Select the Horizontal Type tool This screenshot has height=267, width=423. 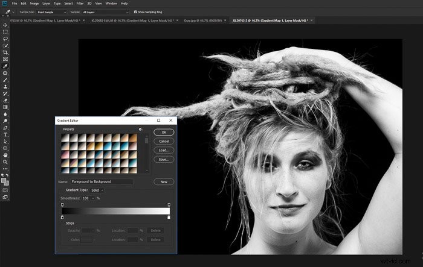[5, 134]
